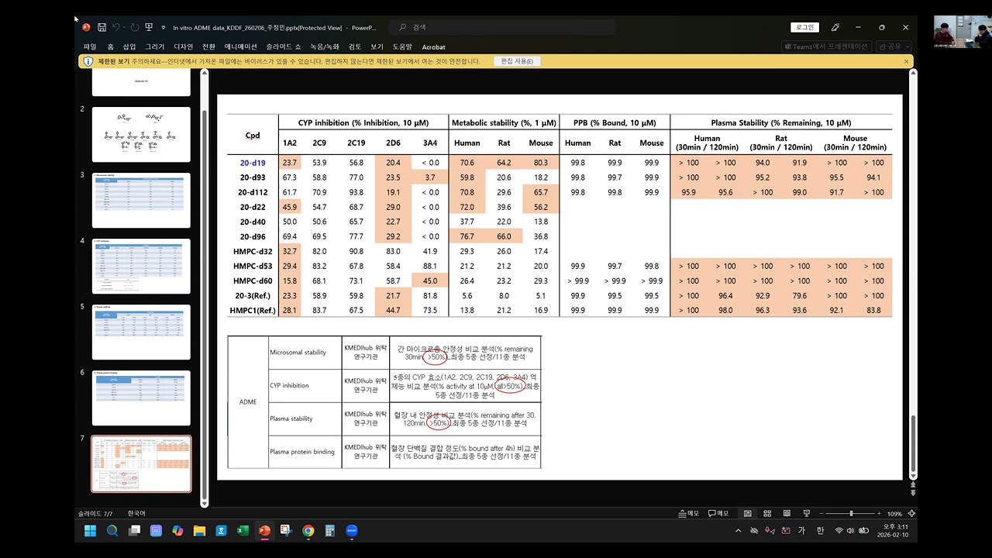Image resolution: width=992 pixels, height=558 pixels.
Task: Open the undo history dropdown arrow
Action: [x=125, y=27]
